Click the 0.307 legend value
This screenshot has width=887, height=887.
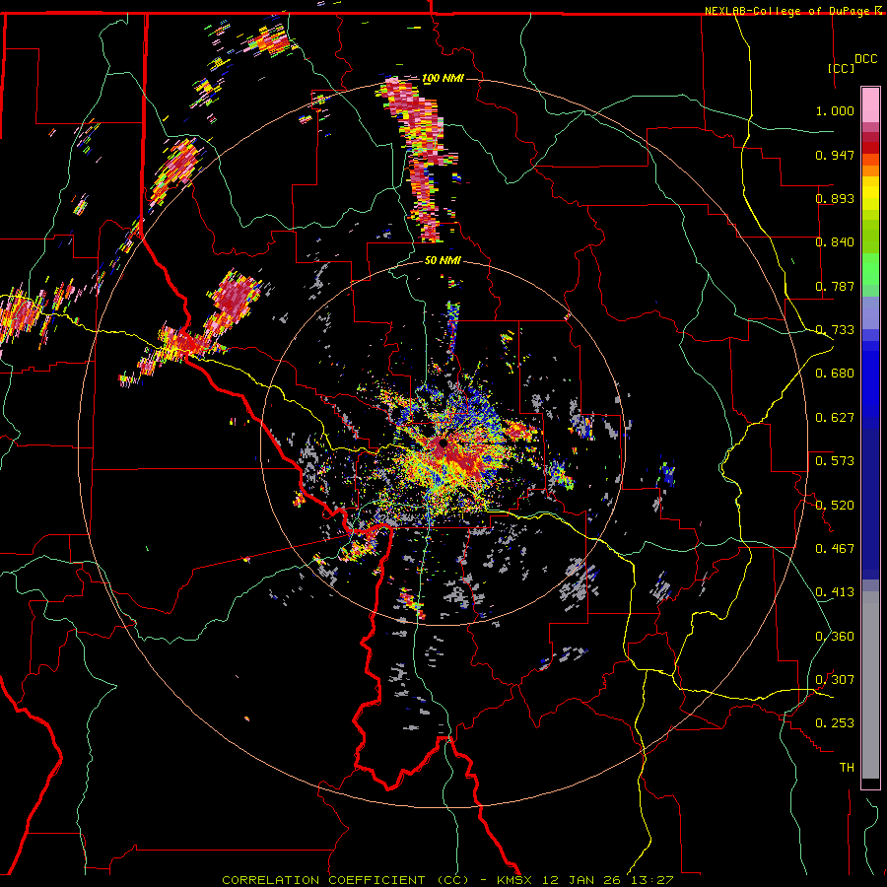coord(835,680)
